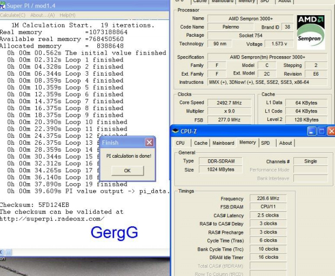Click the processor Name field AMD Sempron 3000+
Image resolution: width=335 pixels, height=276 pixels.
coord(251,18)
